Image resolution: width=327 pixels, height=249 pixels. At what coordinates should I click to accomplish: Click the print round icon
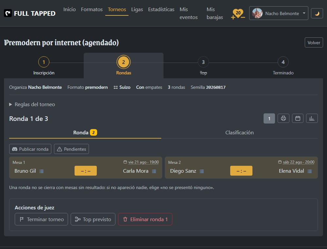(x=283, y=119)
